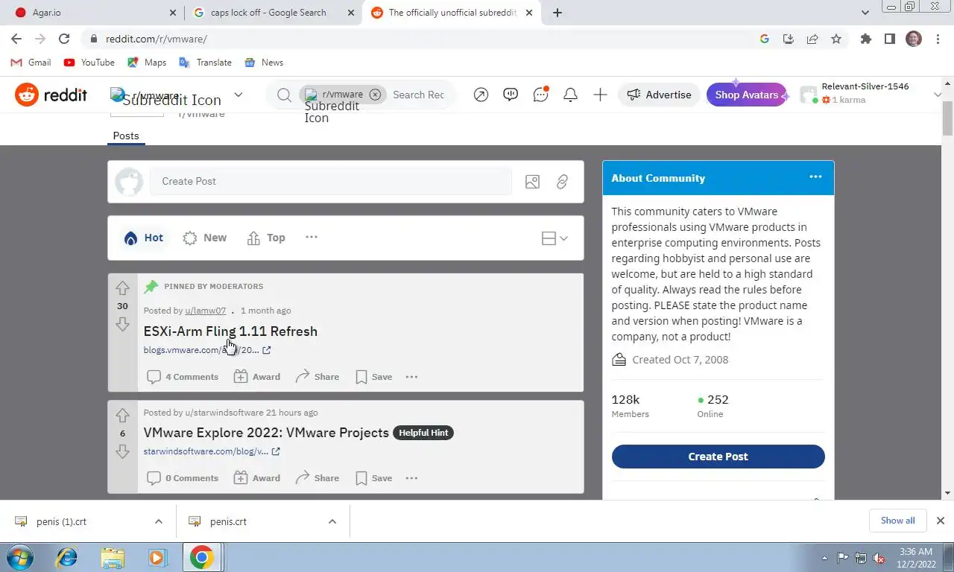Open About Community options ellipsis
Screen dimensions: 954x572
815,177
